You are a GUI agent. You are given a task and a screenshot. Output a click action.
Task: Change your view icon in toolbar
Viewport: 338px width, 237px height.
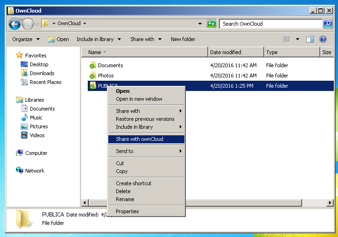286,39
